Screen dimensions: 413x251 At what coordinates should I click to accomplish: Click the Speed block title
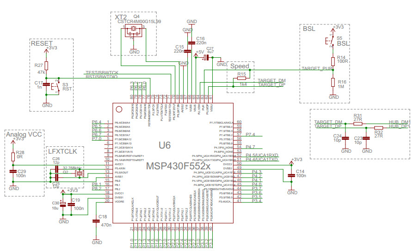click(x=240, y=66)
